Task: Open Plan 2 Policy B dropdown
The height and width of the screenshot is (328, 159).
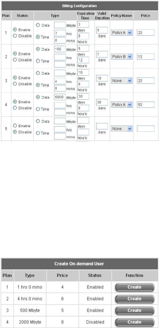Action: (x=122, y=57)
